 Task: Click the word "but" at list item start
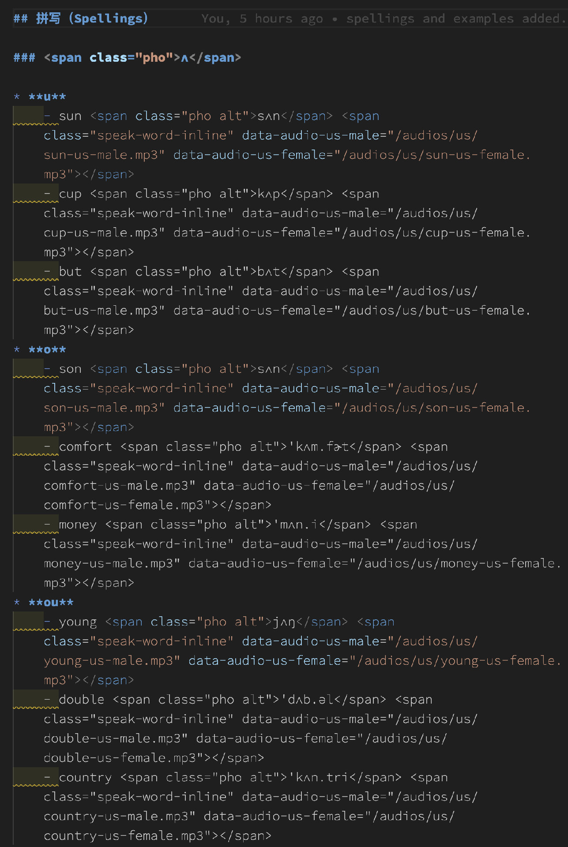coord(70,272)
